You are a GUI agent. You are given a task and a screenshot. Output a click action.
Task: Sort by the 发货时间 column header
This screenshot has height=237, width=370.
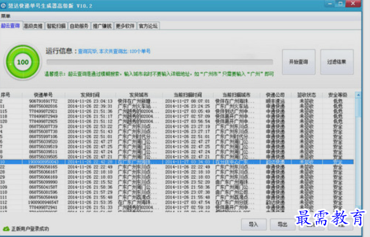(x=90, y=95)
